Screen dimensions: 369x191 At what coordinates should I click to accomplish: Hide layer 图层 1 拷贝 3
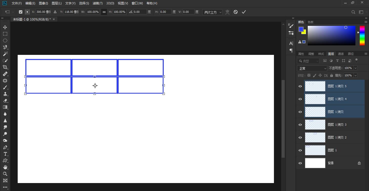(300, 125)
